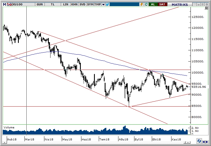The width and height of the screenshot is (211, 146).
Task: Switch the TL currency selector
Action: (53, 4)
